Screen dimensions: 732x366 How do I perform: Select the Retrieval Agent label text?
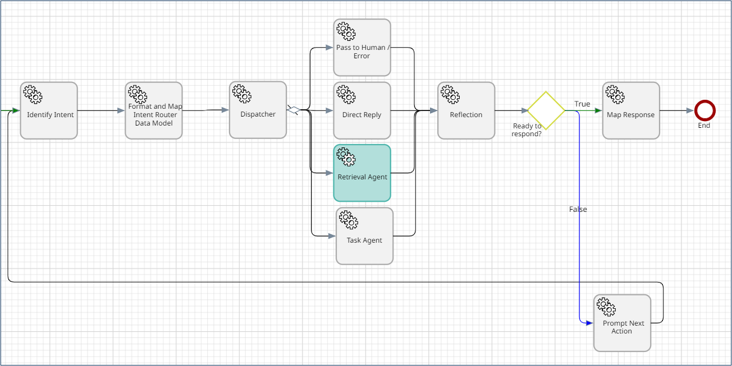(362, 177)
